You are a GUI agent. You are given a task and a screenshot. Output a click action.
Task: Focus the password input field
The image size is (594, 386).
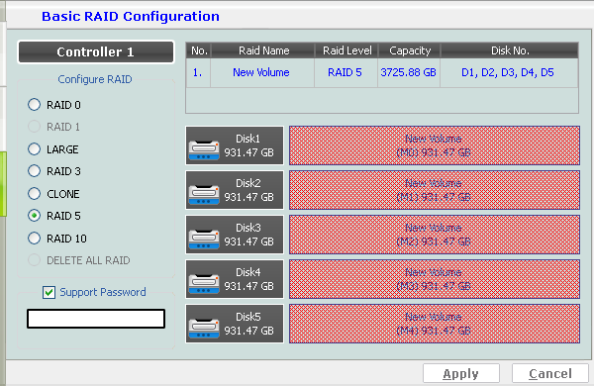96,319
